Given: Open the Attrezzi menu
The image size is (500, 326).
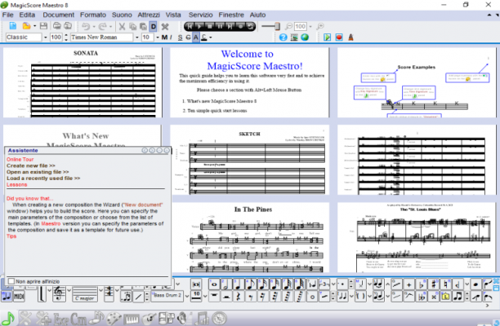Looking at the screenshot, I should tap(149, 15).
